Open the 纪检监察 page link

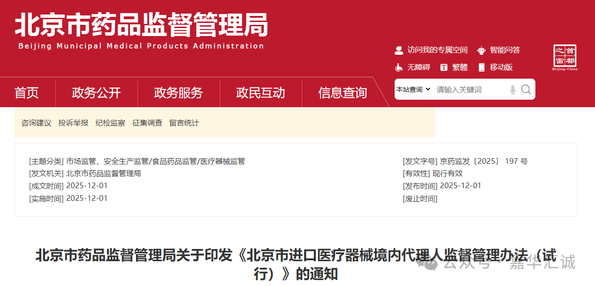[x=110, y=123]
